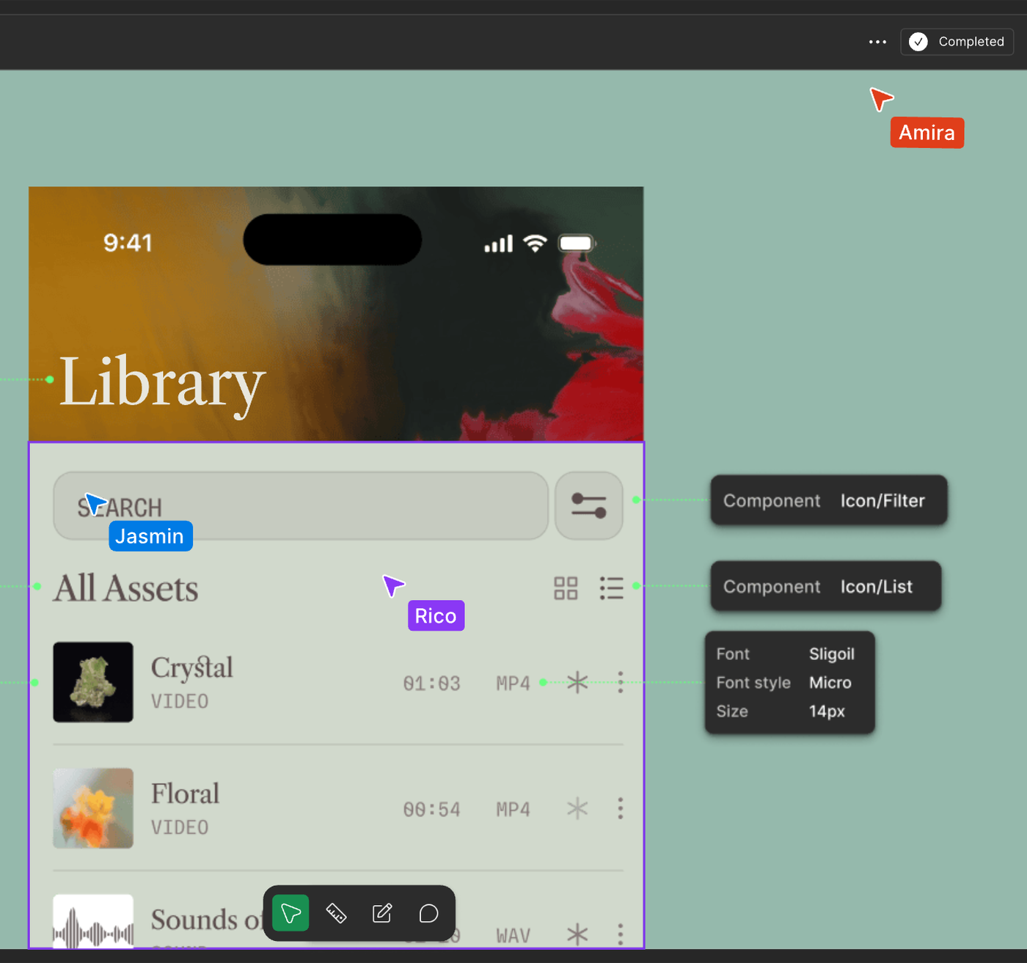Open kebab menu for WAV row
This screenshot has width=1027, height=963.
point(621,934)
